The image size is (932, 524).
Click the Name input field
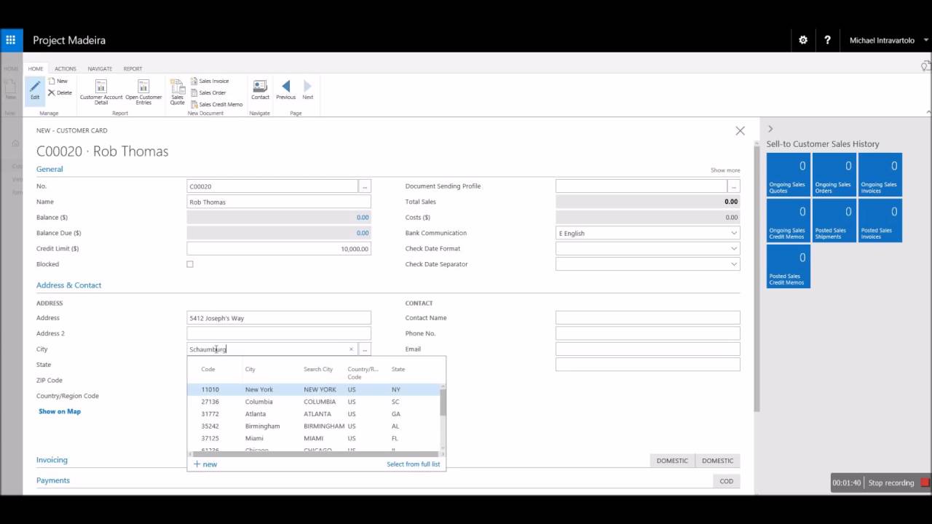[279, 202]
